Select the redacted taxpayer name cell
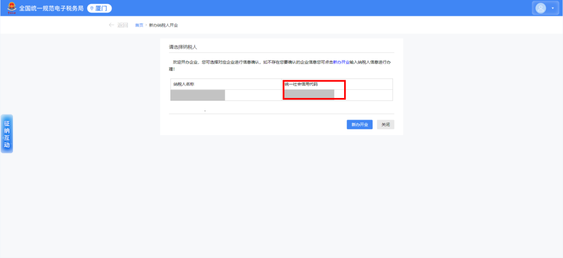This screenshot has width=563, height=258. (226, 95)
